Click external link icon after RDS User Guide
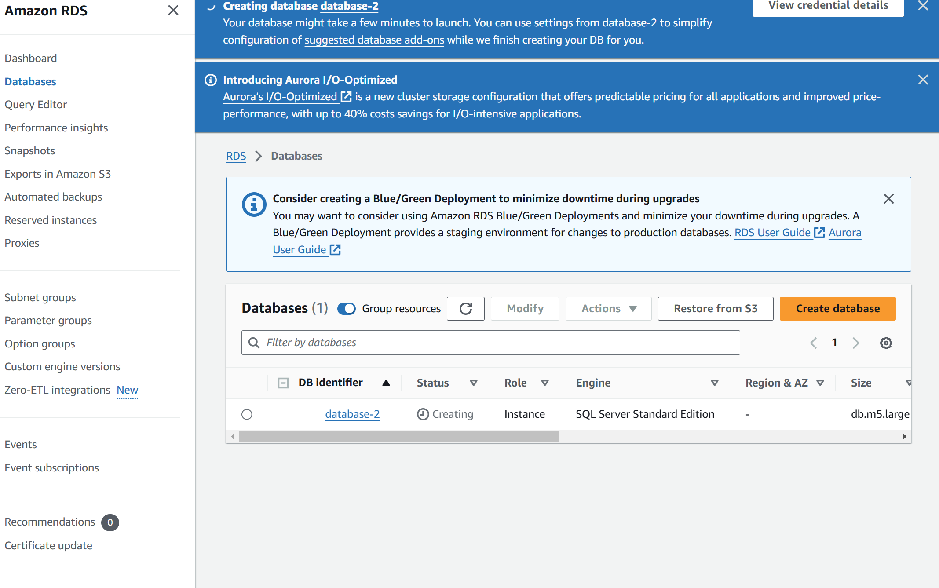The image size is (939, 588). click(819, 233)
